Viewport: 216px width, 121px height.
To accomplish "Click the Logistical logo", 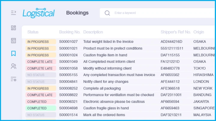I will click(39, 13).
